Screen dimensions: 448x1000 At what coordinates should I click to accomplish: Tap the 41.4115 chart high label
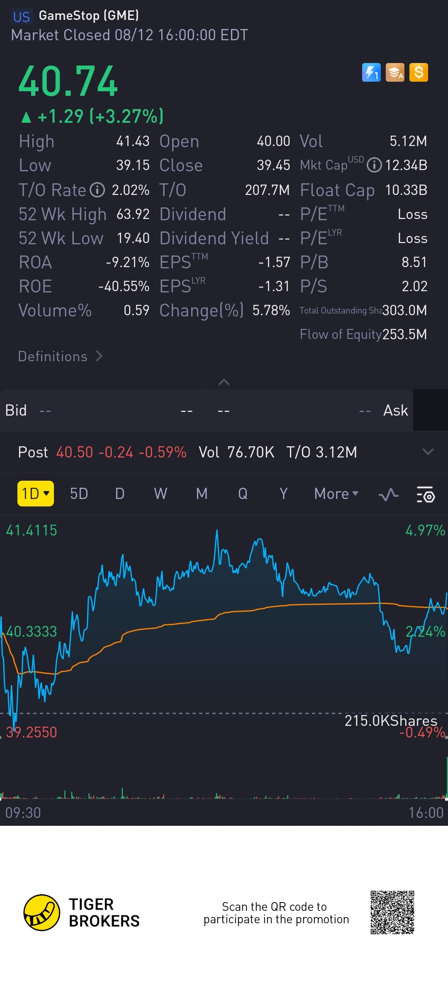click(32, 530)
